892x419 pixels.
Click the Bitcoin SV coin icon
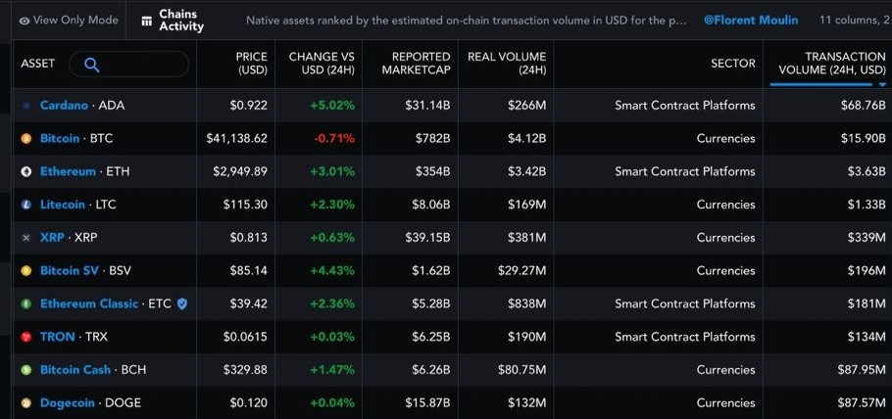(x=26, y=271)
